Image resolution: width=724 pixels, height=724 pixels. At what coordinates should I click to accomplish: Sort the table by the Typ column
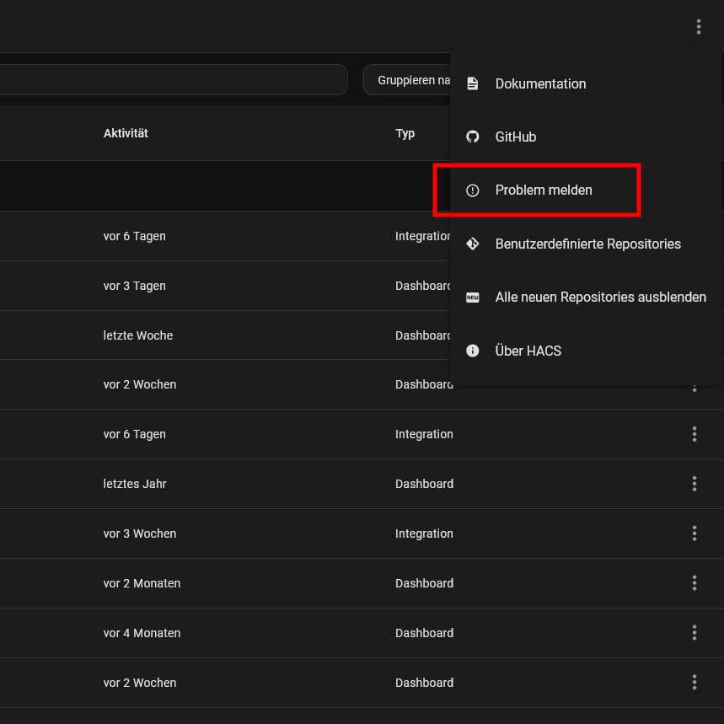click(405, 133)
